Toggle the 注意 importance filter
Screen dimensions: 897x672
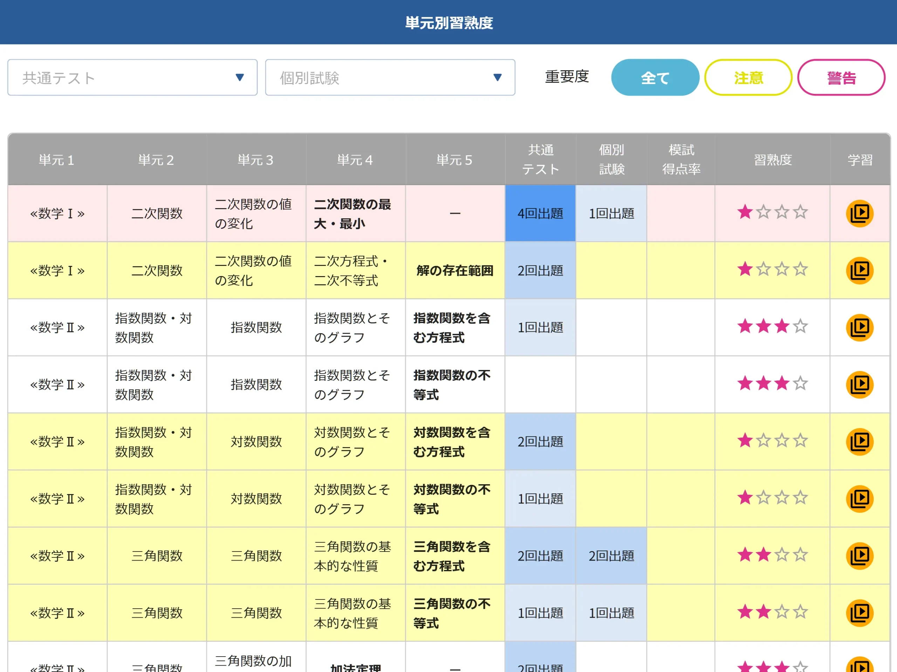[x=748, y=77]
